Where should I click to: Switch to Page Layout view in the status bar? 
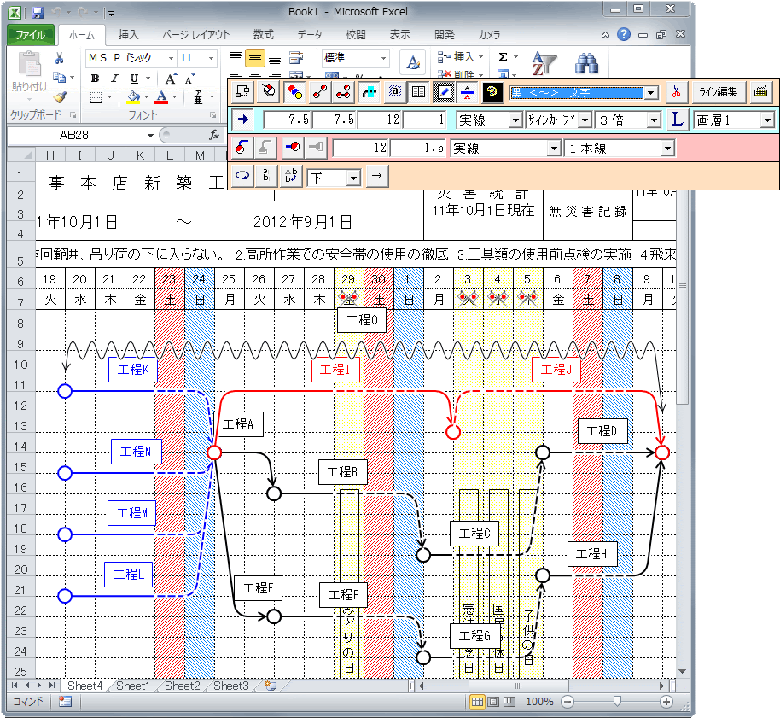pyautogui.click(x=493, y=702)
